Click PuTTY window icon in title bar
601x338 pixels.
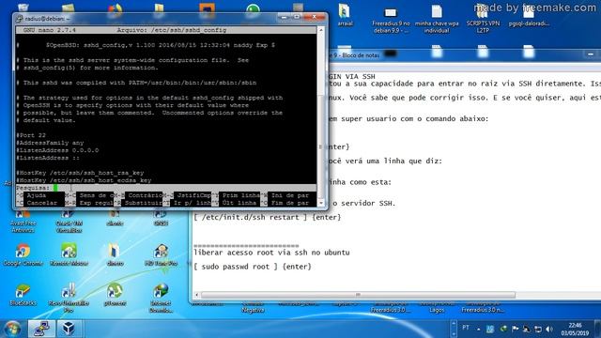(19, 18)
